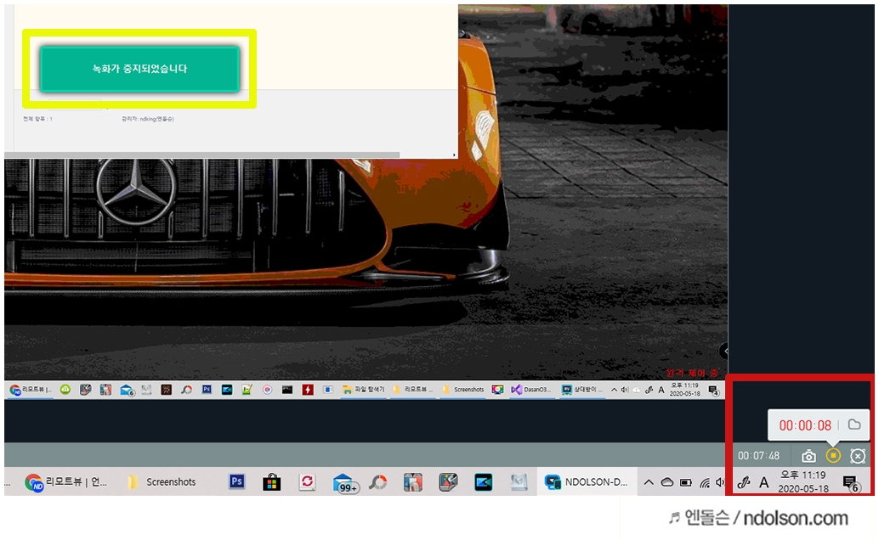Open the red sync app icon on the local taskbar
Screen dimensions: 879x540
click(307, 481)
